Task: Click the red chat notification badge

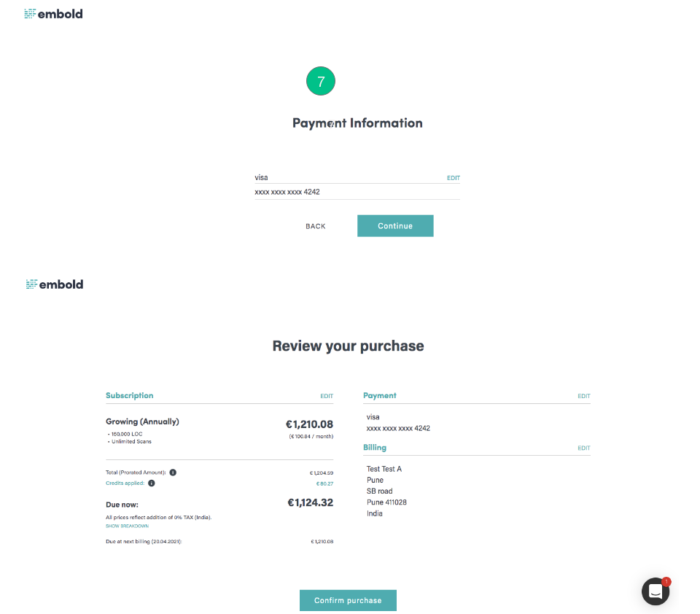Action: (666, 581)
